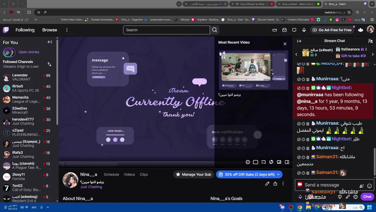Open video player settings gear

point(248,162)
